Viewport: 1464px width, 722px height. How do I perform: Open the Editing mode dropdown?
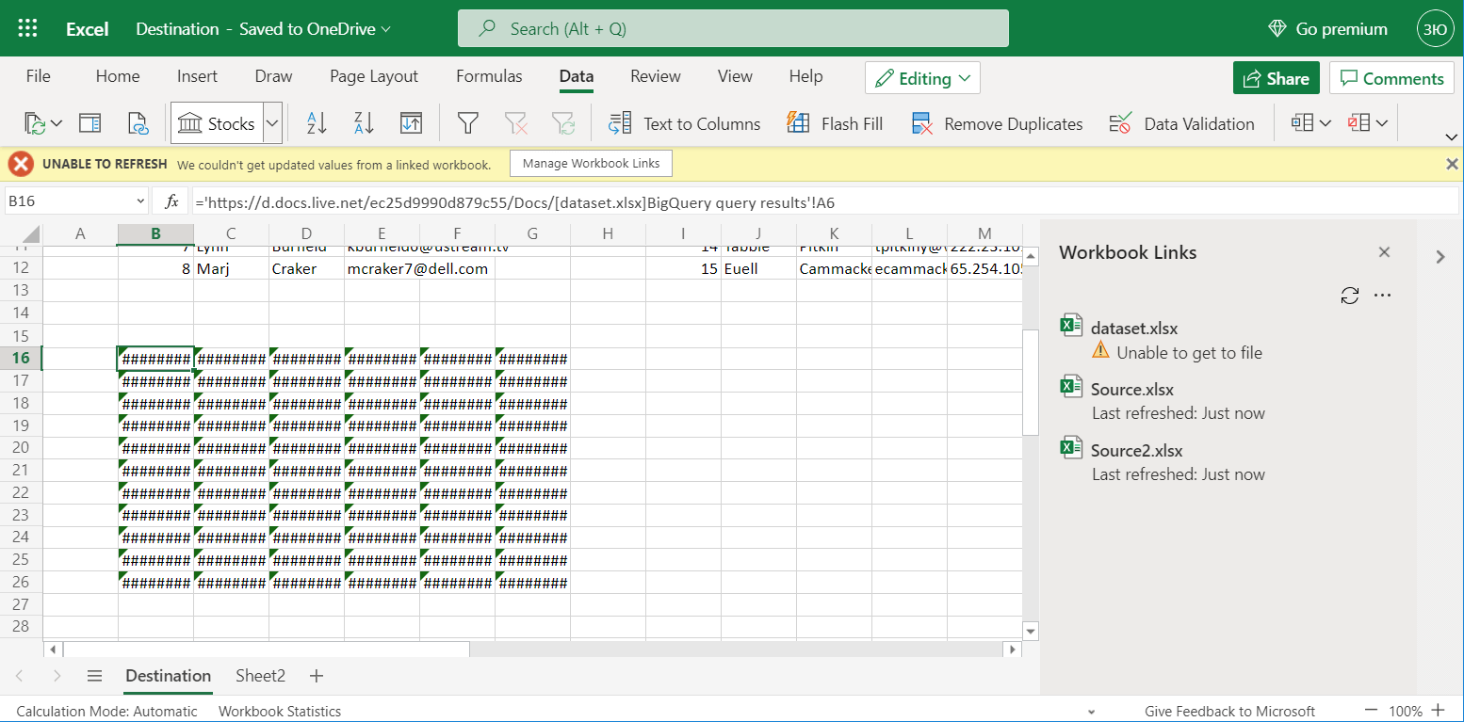pyautogui.click(x=922, y=77)
